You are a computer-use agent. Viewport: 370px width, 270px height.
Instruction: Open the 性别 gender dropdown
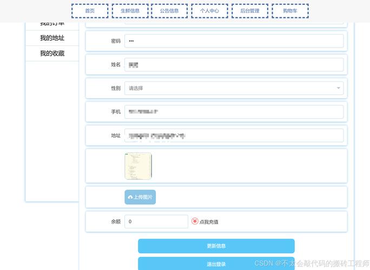(x=234, y=88)
